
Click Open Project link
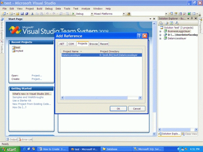[x=37, y=76]
